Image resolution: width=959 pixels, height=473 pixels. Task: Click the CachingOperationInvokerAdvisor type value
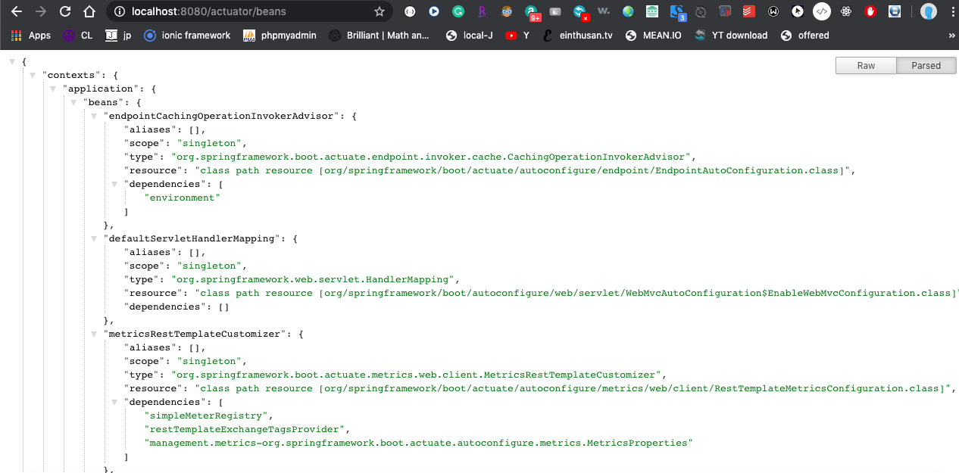(x=431, y=157)
